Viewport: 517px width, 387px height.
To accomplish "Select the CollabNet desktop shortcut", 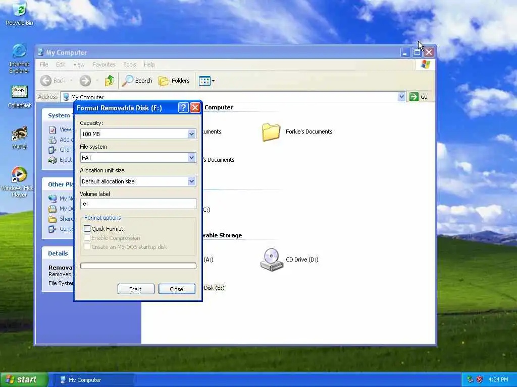I will [19, 97].
